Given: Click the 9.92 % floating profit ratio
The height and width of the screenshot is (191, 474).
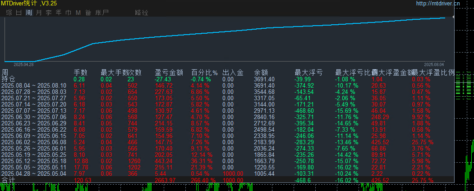Looking at the screenshot, I should coord(421,116).
